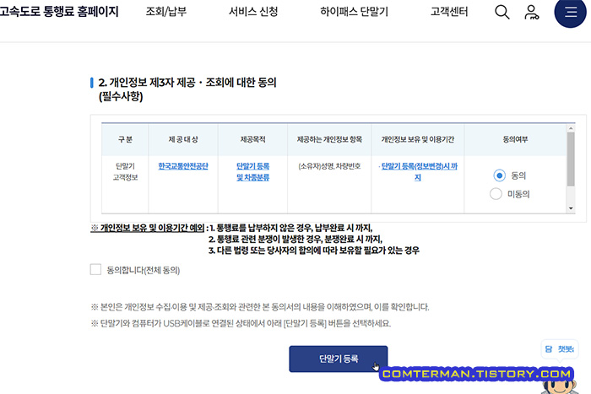This screenshot has height=394, width=591.
Task: Click the 제공하는 개인정보 항목 column header
Action: 329,139
